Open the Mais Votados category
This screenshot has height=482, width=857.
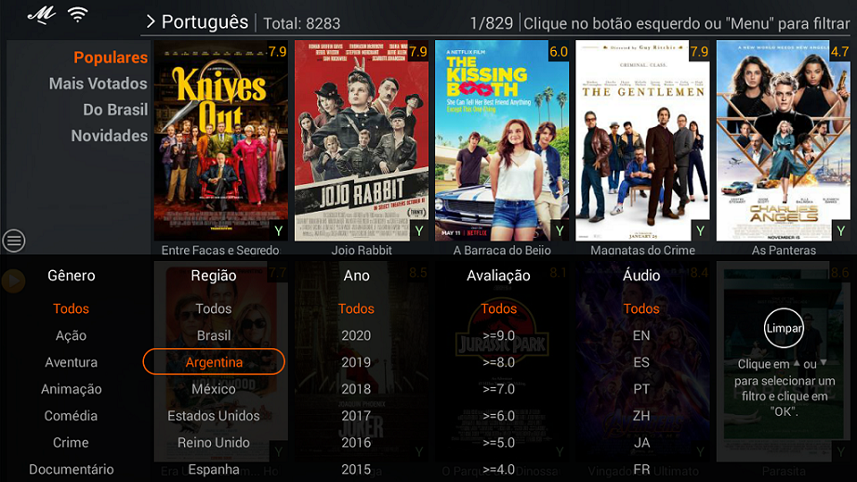[98, 84]
